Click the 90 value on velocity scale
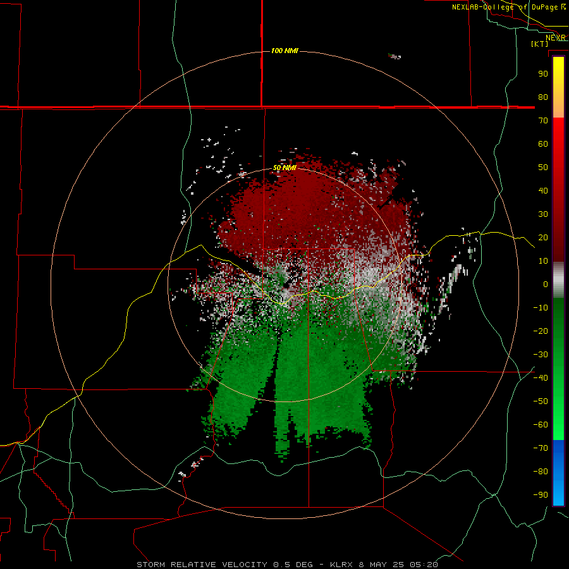This screenshot has width=569, height=569. tap(543, 74)
